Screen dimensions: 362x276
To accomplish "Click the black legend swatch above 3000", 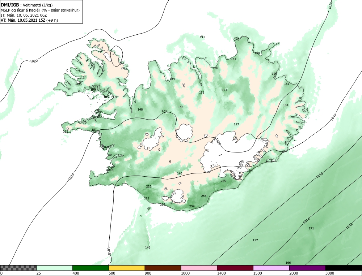I will [x=344, y=268].
